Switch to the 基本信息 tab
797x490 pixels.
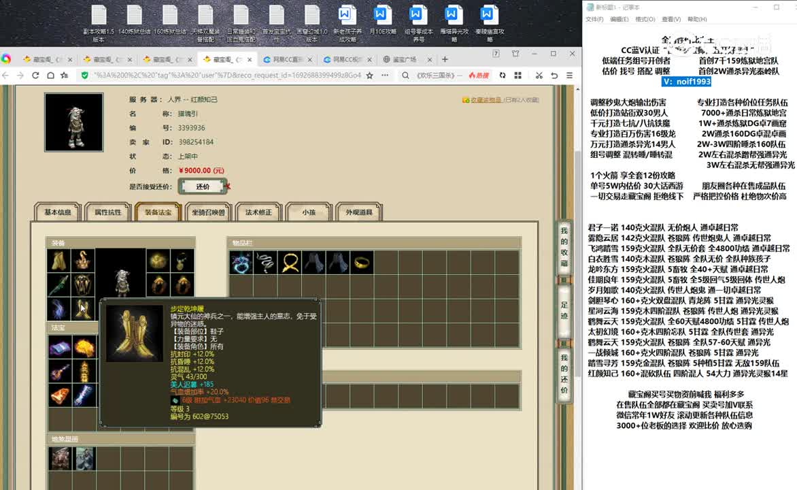tap(57, 212)
